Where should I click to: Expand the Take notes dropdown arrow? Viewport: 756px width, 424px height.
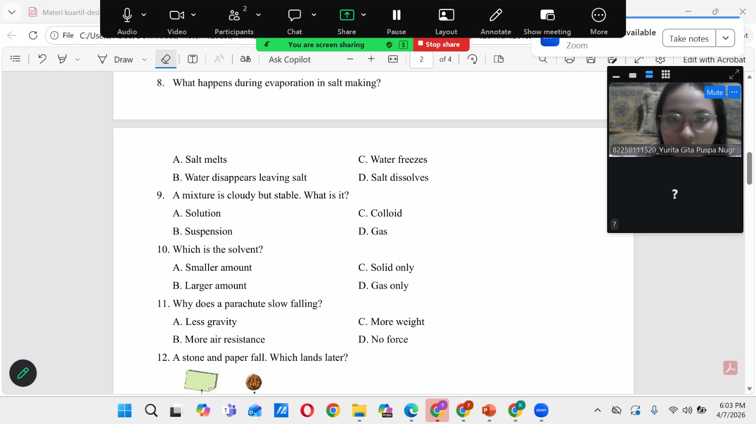tap(725, 38)
